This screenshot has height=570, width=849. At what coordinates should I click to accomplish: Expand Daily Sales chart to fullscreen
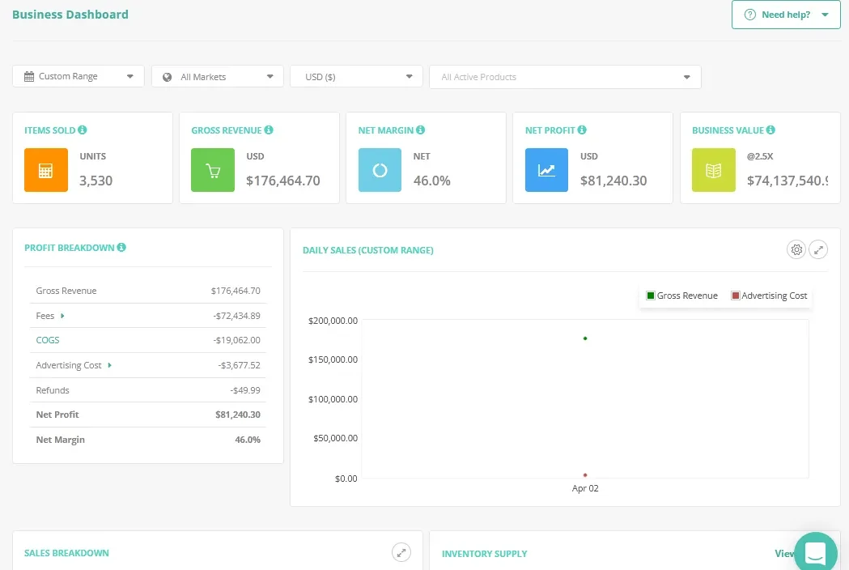coord(818,249)
